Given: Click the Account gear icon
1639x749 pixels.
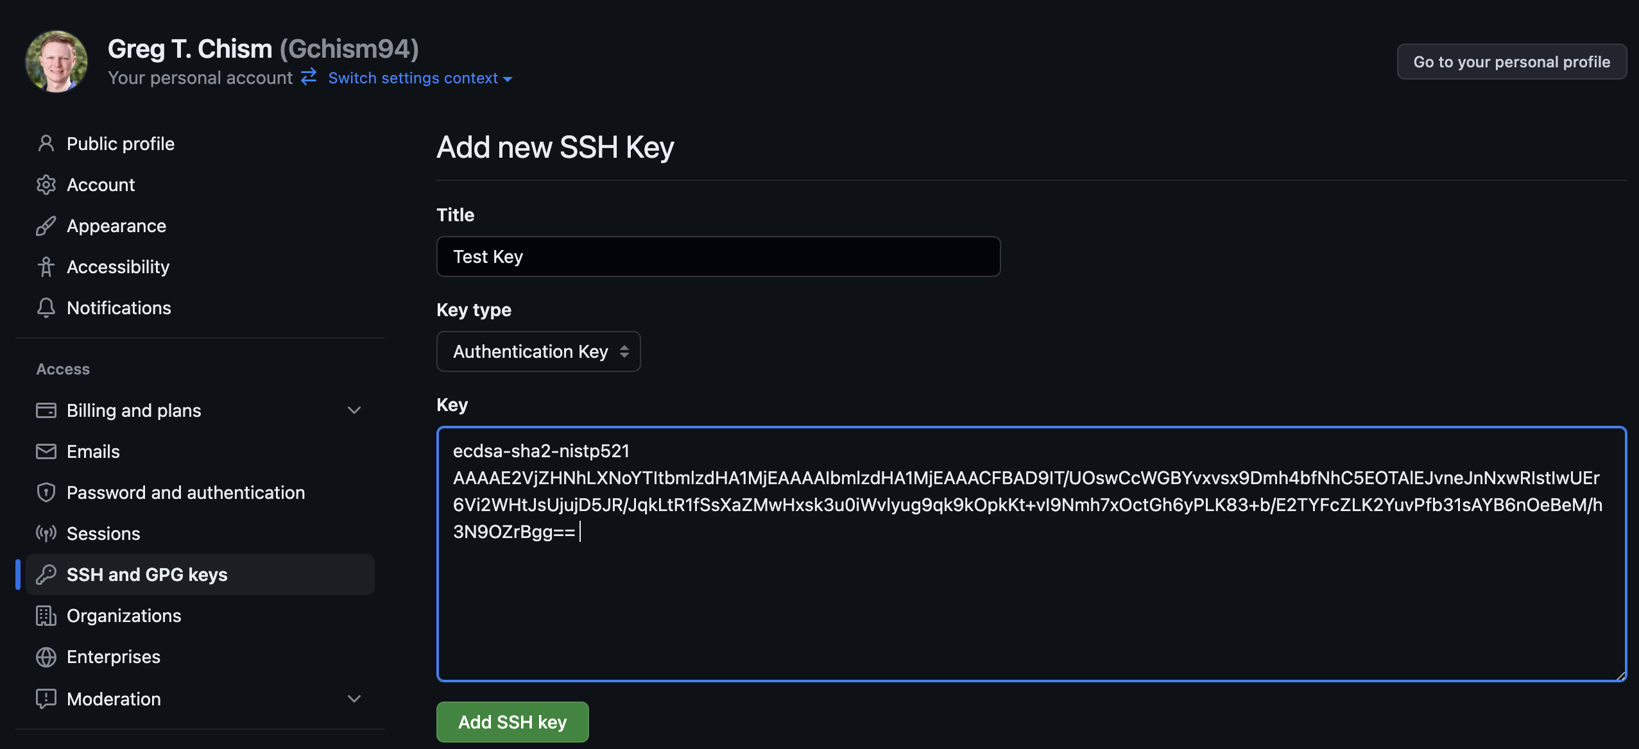Looking at the screenshot, I should coord(46,185).
